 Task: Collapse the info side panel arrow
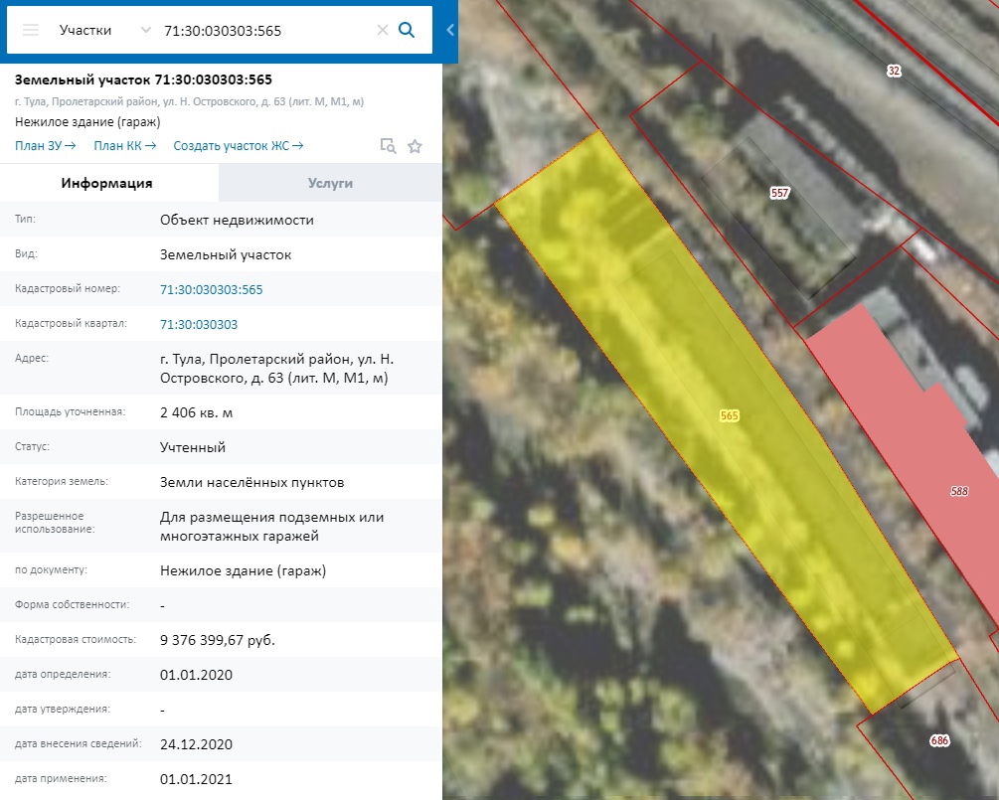coord(450,30)
